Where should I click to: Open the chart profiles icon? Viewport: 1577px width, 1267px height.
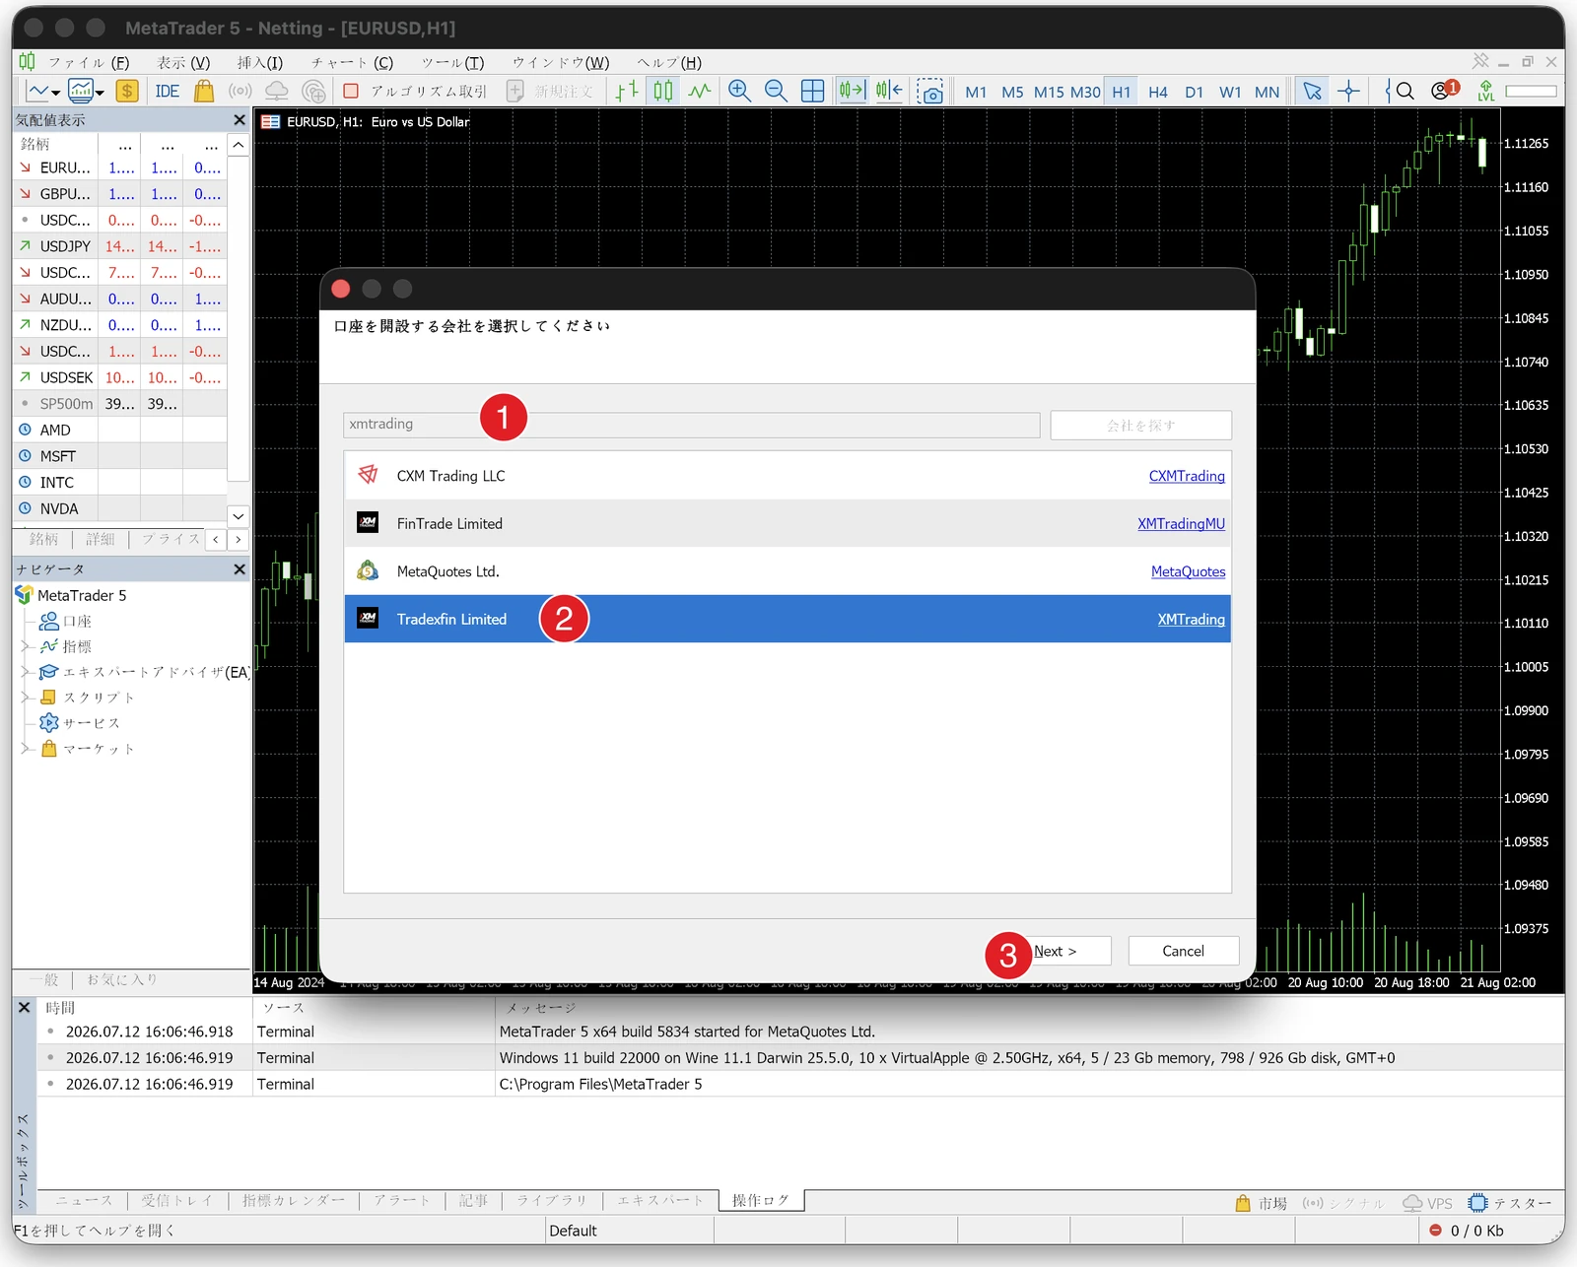pyautogui.click(x=86, y=92)
